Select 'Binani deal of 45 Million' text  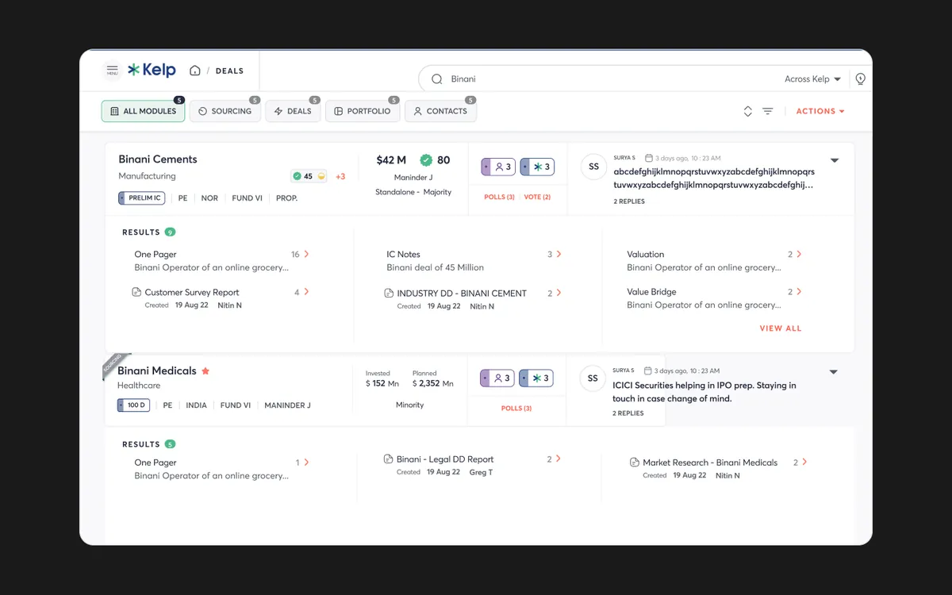click(x=435, y=267)
